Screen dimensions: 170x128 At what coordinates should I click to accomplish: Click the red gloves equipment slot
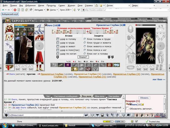[39, 37]
